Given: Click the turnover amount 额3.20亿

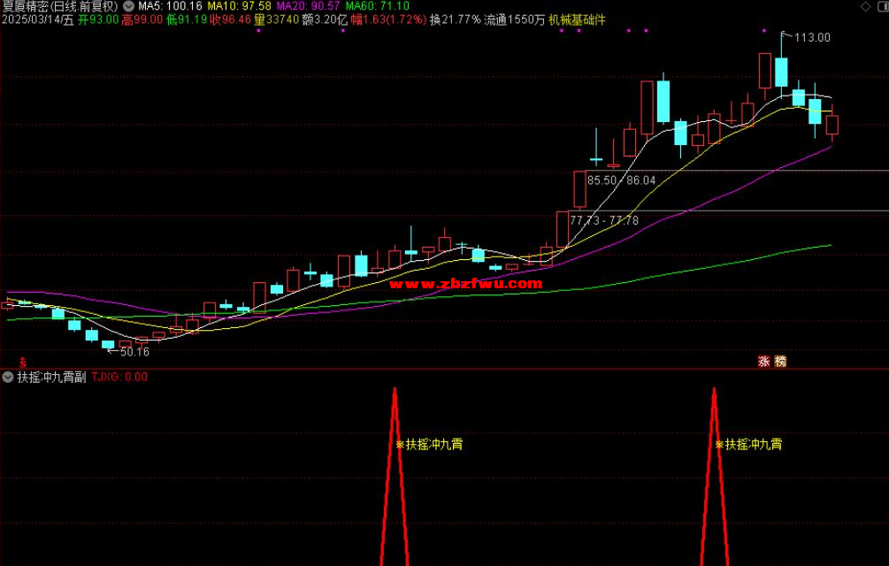Looking at the screenshot, I should tap(325, 19).
